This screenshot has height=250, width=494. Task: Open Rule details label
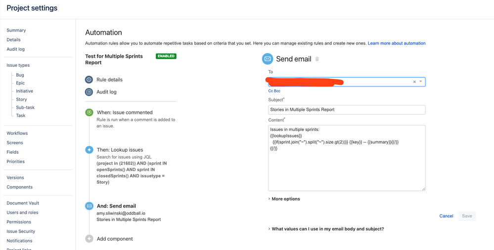109,80
